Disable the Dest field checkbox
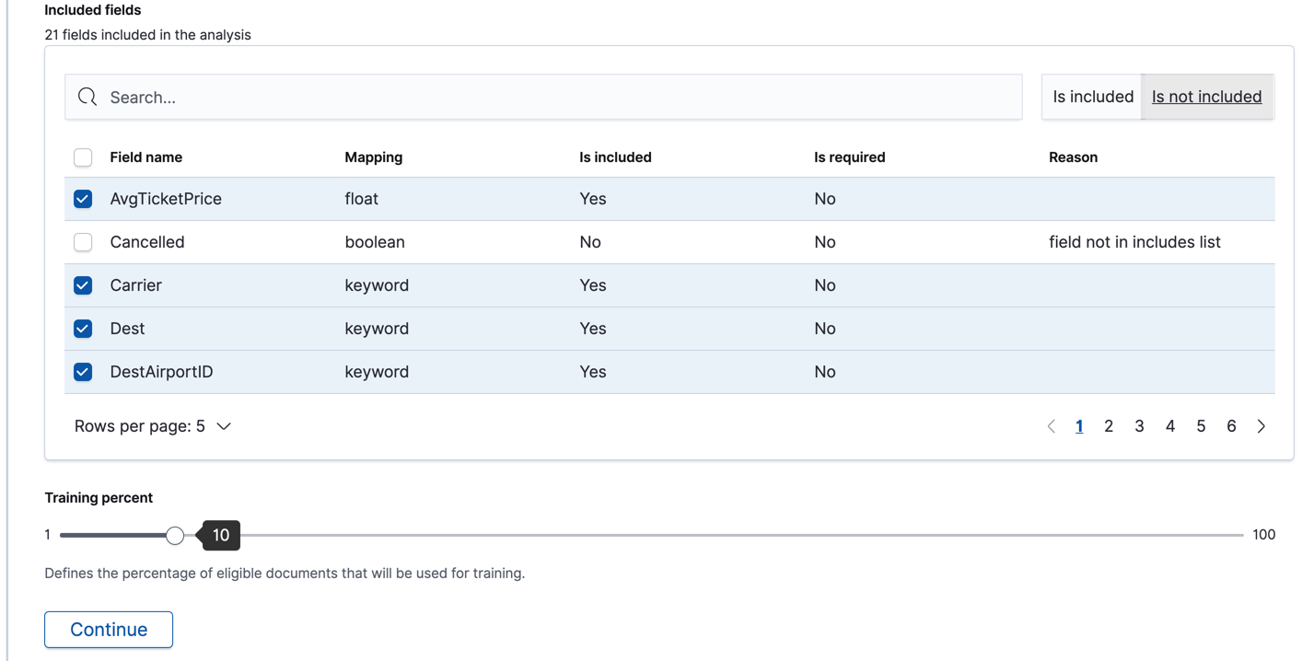Screen dimensions: 1302x661 [x=83, y=329]
